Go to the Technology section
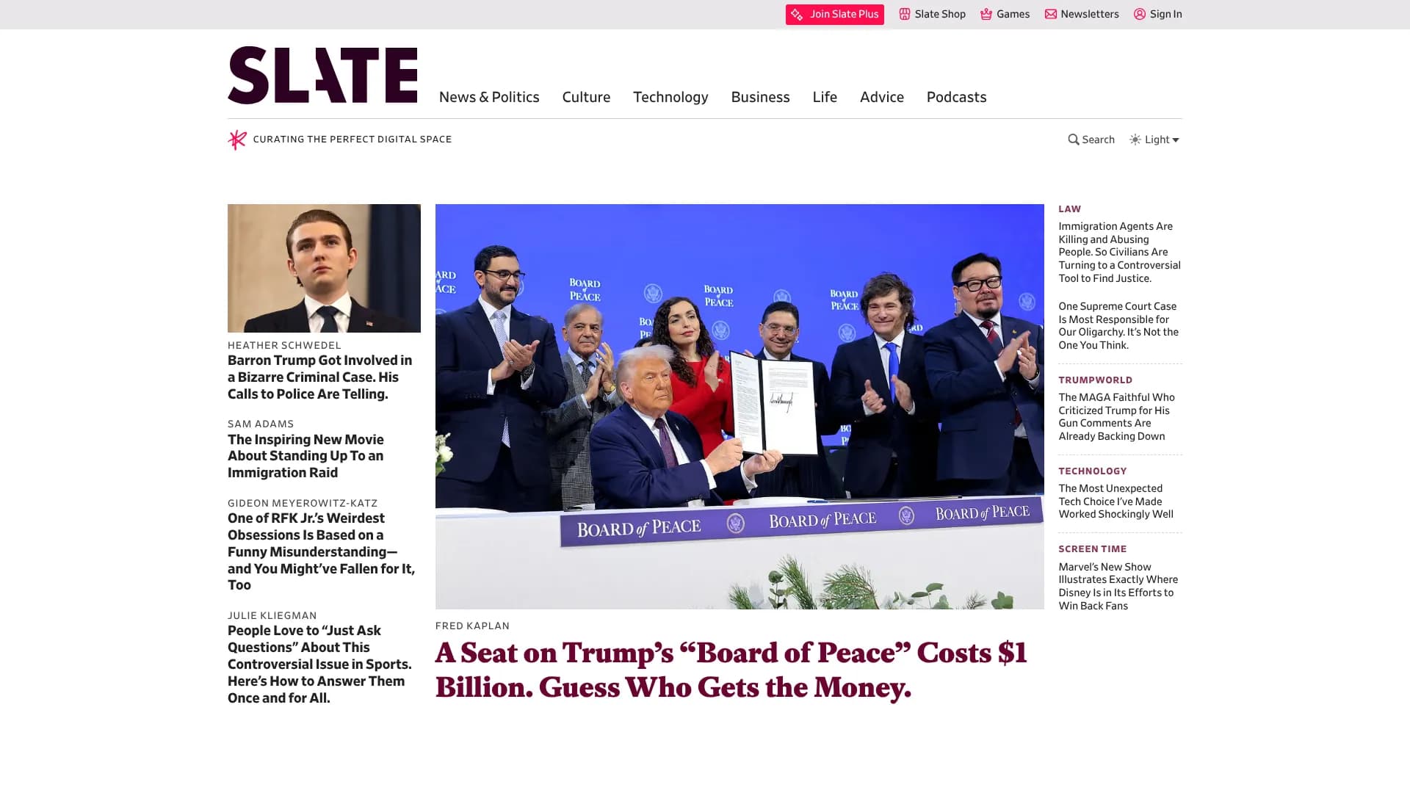Viewport: 1410px width, 793px height. coord(670,97)
